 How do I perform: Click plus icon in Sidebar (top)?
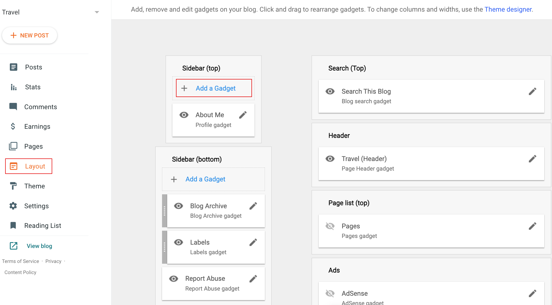184,88
